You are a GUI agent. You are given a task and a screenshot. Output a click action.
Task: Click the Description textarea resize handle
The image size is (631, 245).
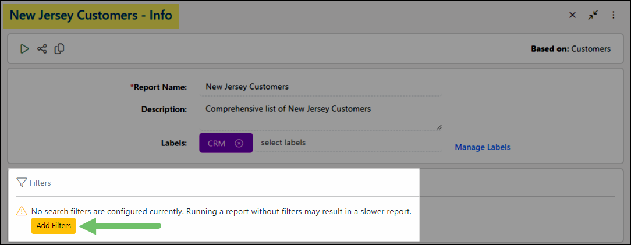point(439,127)
